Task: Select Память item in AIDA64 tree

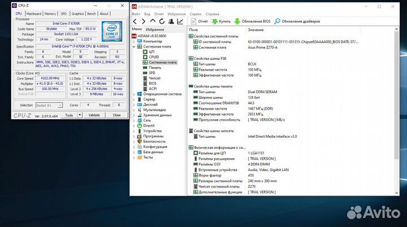Action: point(152,67)
